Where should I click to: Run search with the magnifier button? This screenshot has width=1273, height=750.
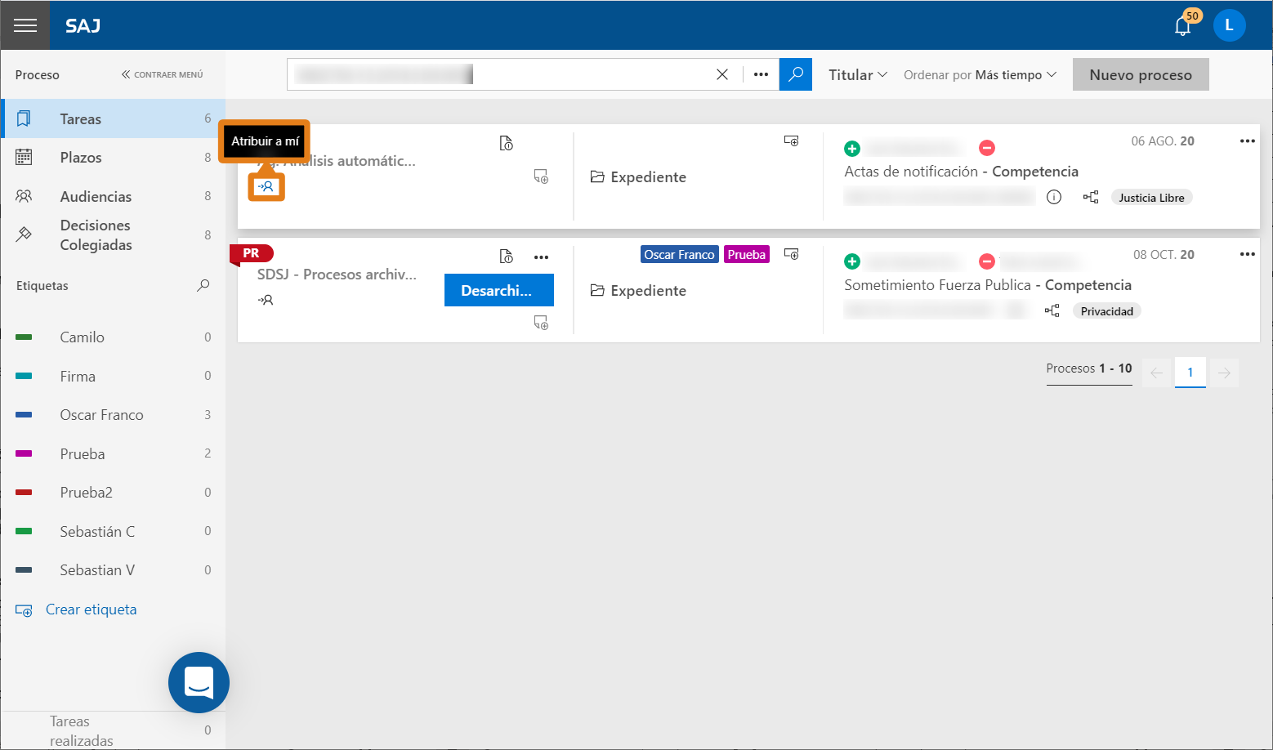click(x=795, y=74)
